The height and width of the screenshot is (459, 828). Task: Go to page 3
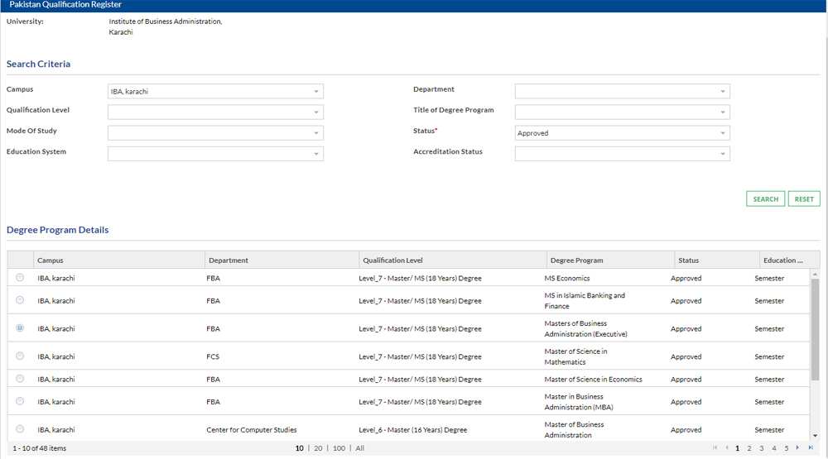point(762,448)
